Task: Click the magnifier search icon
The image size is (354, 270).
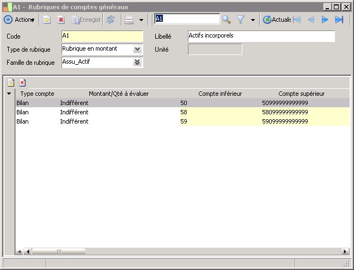Action: (227, 20)
